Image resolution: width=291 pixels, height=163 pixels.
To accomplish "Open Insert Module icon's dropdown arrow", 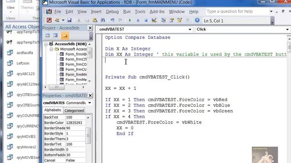I will click(x=63, y=20).
